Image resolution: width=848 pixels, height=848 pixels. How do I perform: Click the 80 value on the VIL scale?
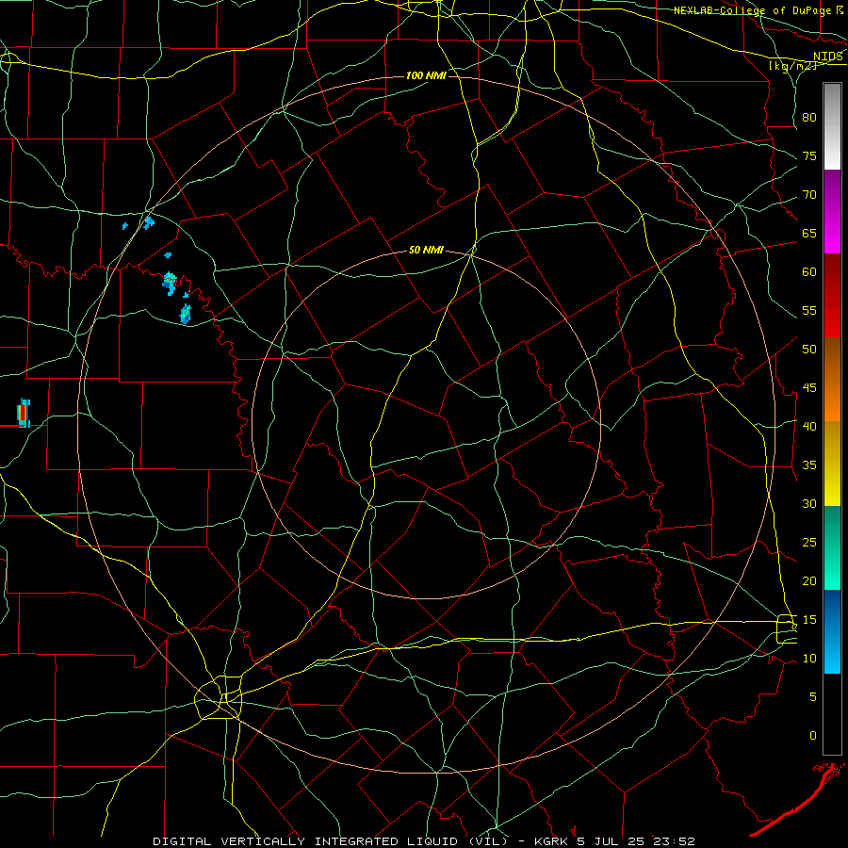point(809,118)
